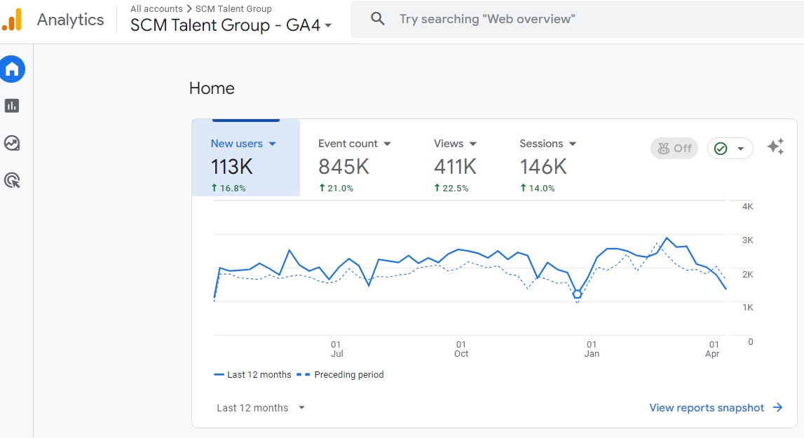Click the Analytics product name text
This screenshot has height=438, width=804.
click(x=70, y=20)
